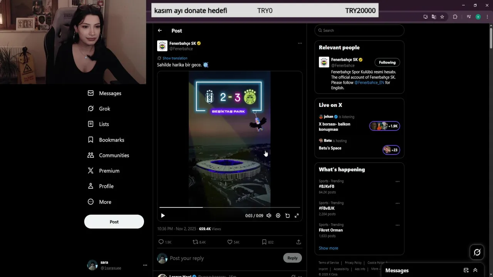The width and height of the screenshot is (493, 277).
Task: Open media control music icon
Action: pos(469,17)
